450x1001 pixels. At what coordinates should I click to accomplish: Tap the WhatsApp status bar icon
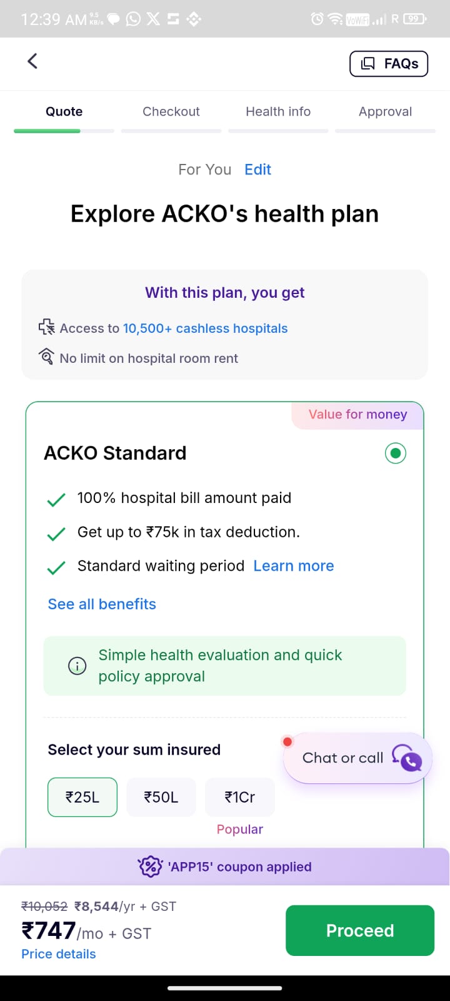[133, 19]
